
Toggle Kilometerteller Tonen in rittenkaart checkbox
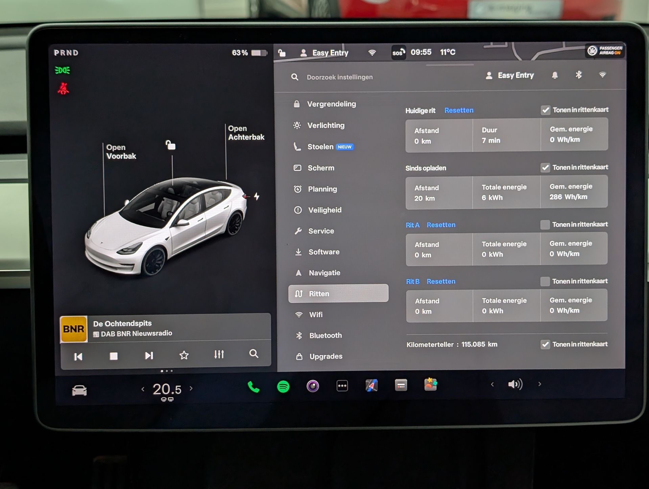click(x=545, y=345)
